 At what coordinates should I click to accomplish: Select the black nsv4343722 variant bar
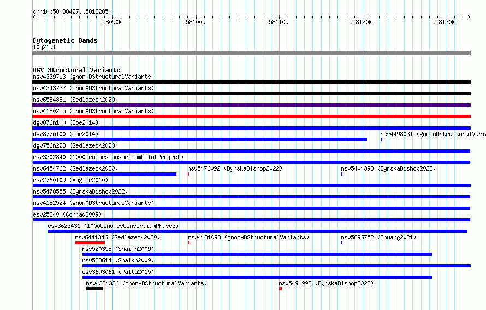point(251,93)
